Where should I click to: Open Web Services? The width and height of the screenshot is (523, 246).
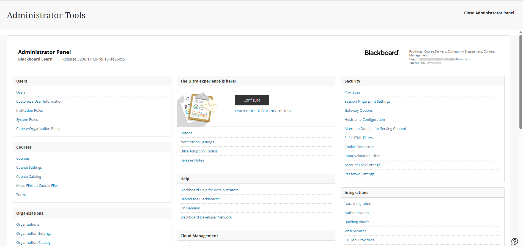click(x=355, y=231)
